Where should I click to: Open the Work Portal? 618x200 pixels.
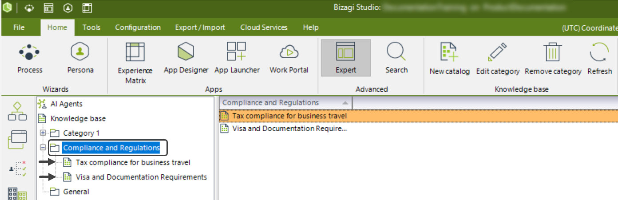click(289, 58)
